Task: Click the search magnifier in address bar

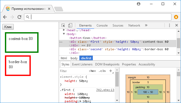Action: 27,17
